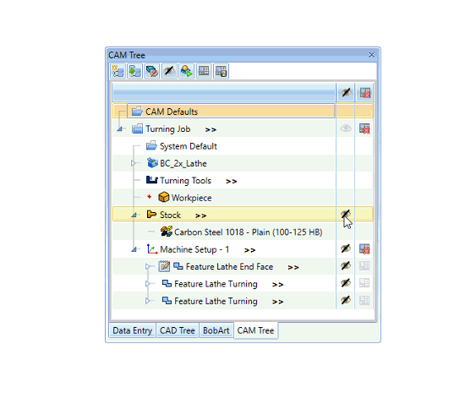The height and width of the screenshot is (393, 465).
Task: Click the new tree with sparkle toolbar icon
Action: coord(118,71)
